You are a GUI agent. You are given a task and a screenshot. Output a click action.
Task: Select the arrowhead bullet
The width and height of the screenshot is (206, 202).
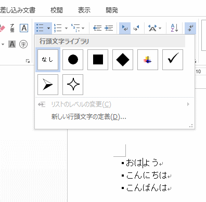(48, 85)
